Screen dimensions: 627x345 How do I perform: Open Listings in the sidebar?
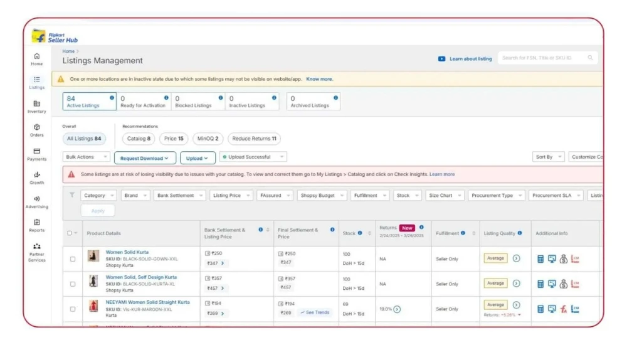37,83
